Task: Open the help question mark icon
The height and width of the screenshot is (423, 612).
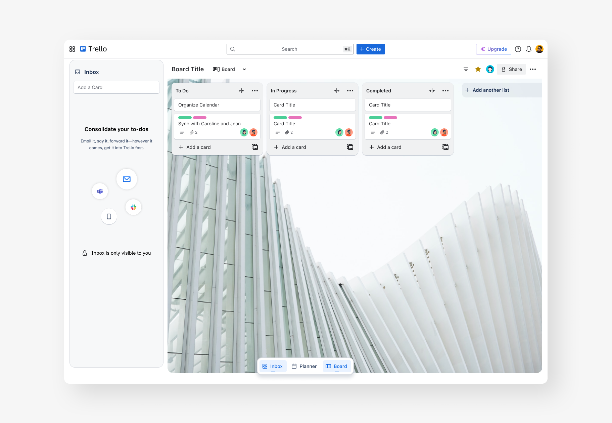Action: click(x=518, y=49)
